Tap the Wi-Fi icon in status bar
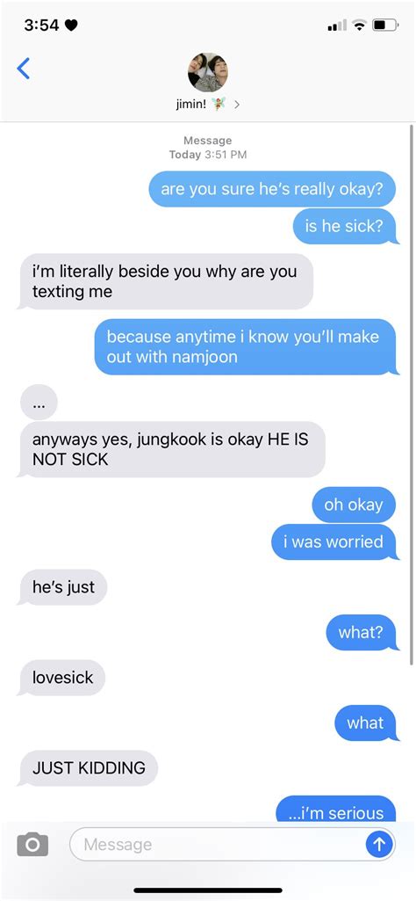Screen dimensions: 416x901 [x=360, y=25]
